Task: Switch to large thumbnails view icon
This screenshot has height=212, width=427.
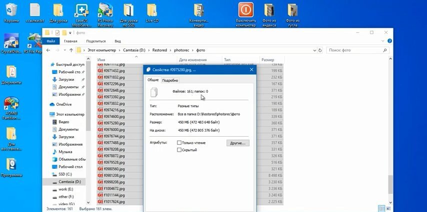Action: click(388, 209)
